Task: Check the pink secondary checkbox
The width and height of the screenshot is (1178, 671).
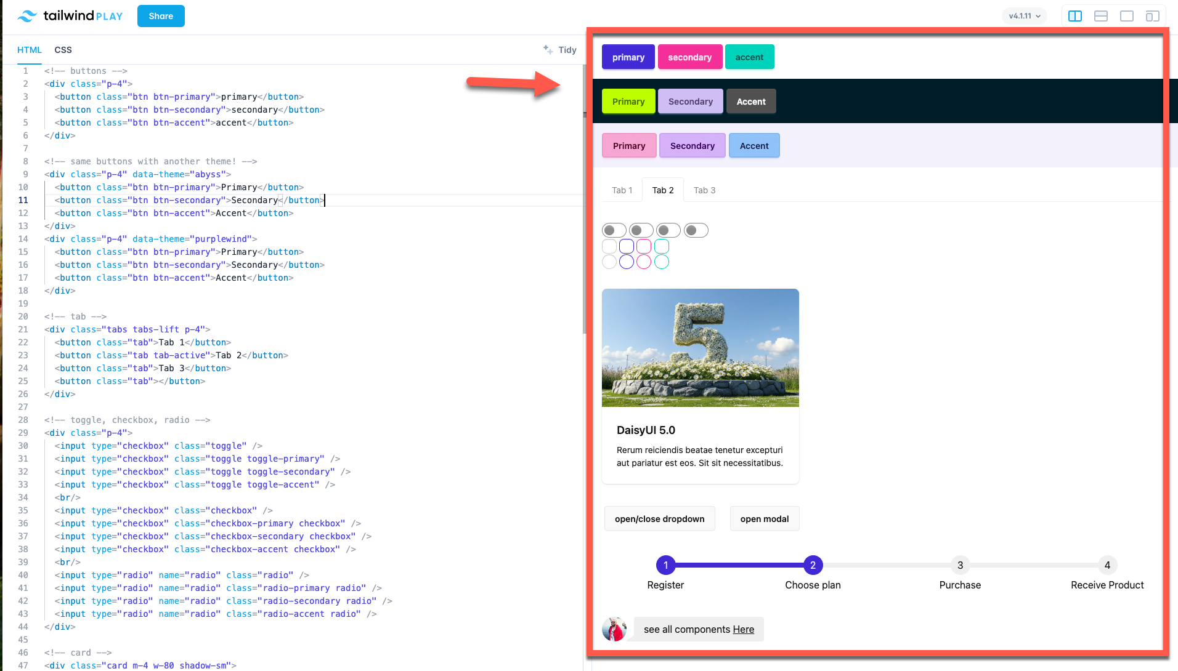Action: click(x=644, y=246)
